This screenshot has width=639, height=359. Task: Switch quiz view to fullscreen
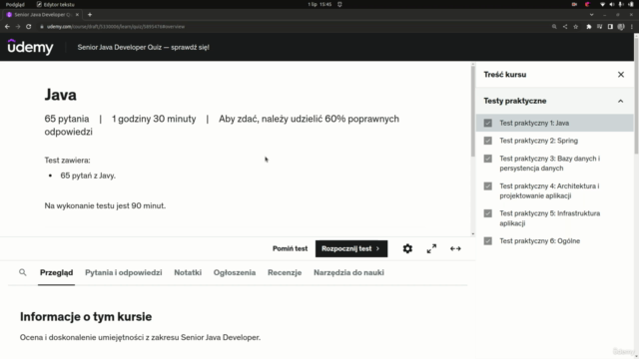[x=431, y=248]
